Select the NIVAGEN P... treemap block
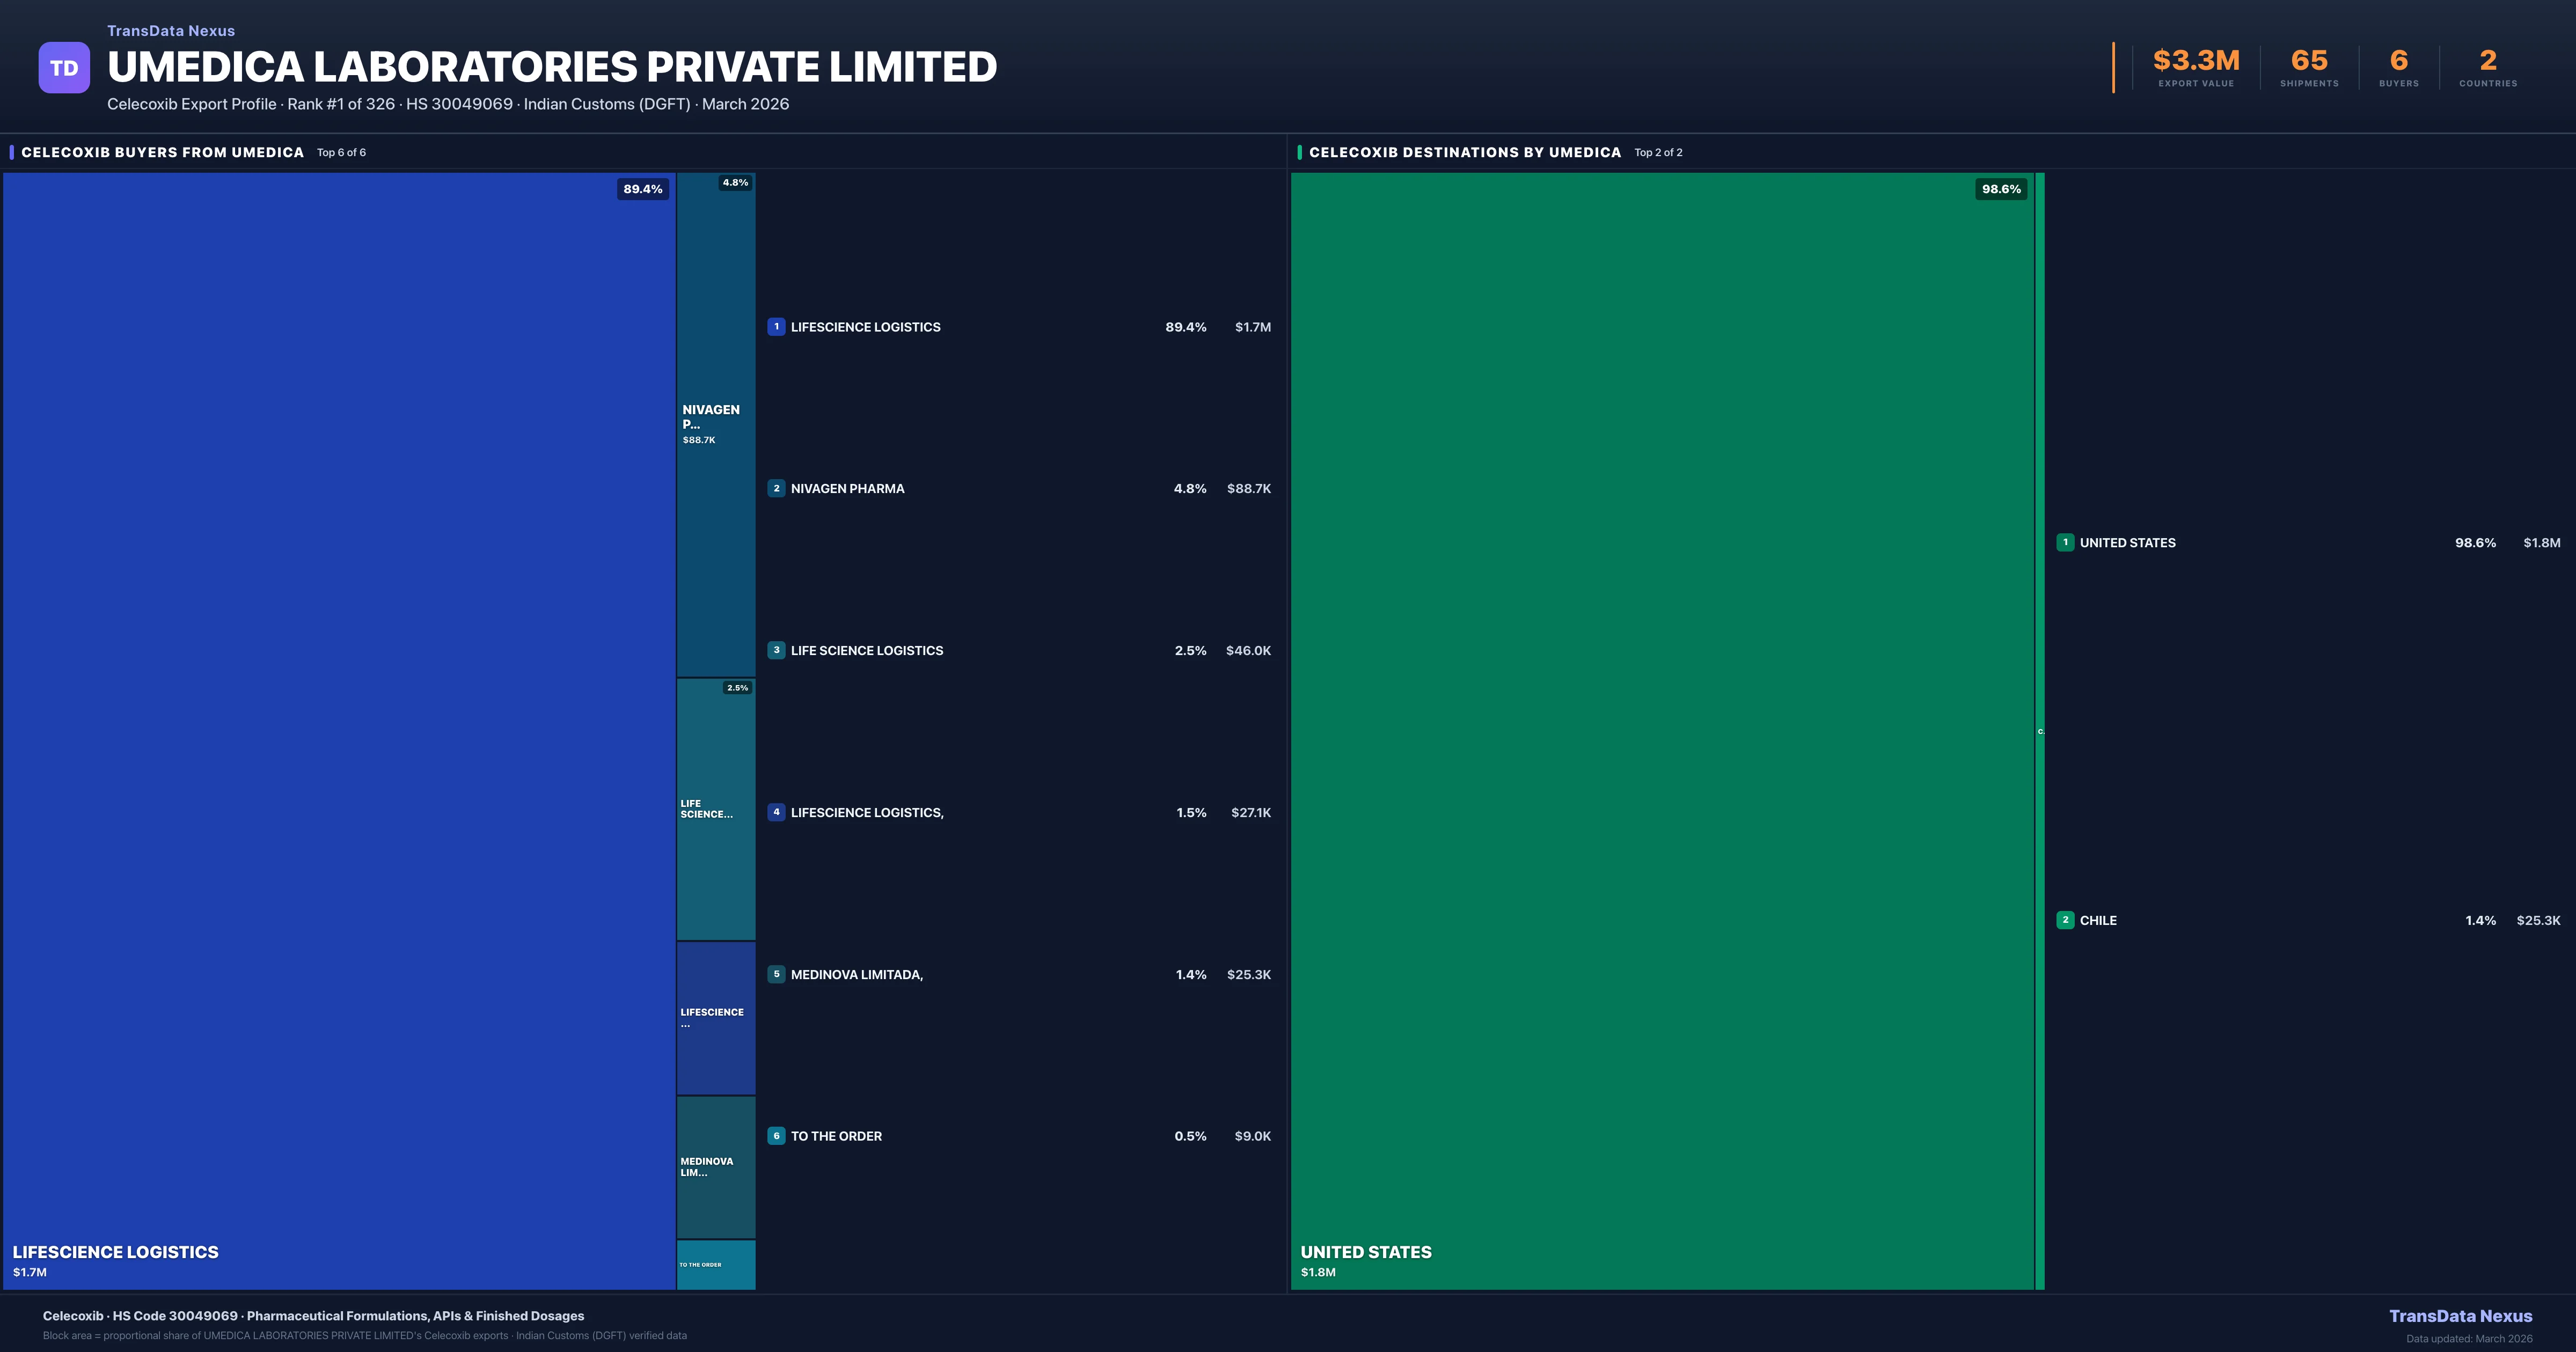 [716, 424]
